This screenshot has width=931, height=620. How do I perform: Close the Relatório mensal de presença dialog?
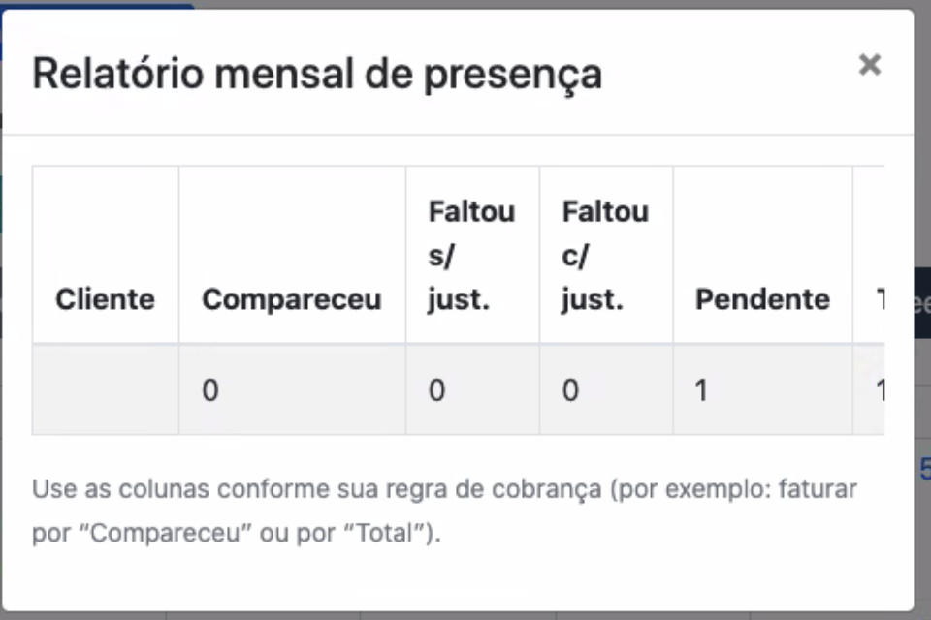tap(869, 65)
